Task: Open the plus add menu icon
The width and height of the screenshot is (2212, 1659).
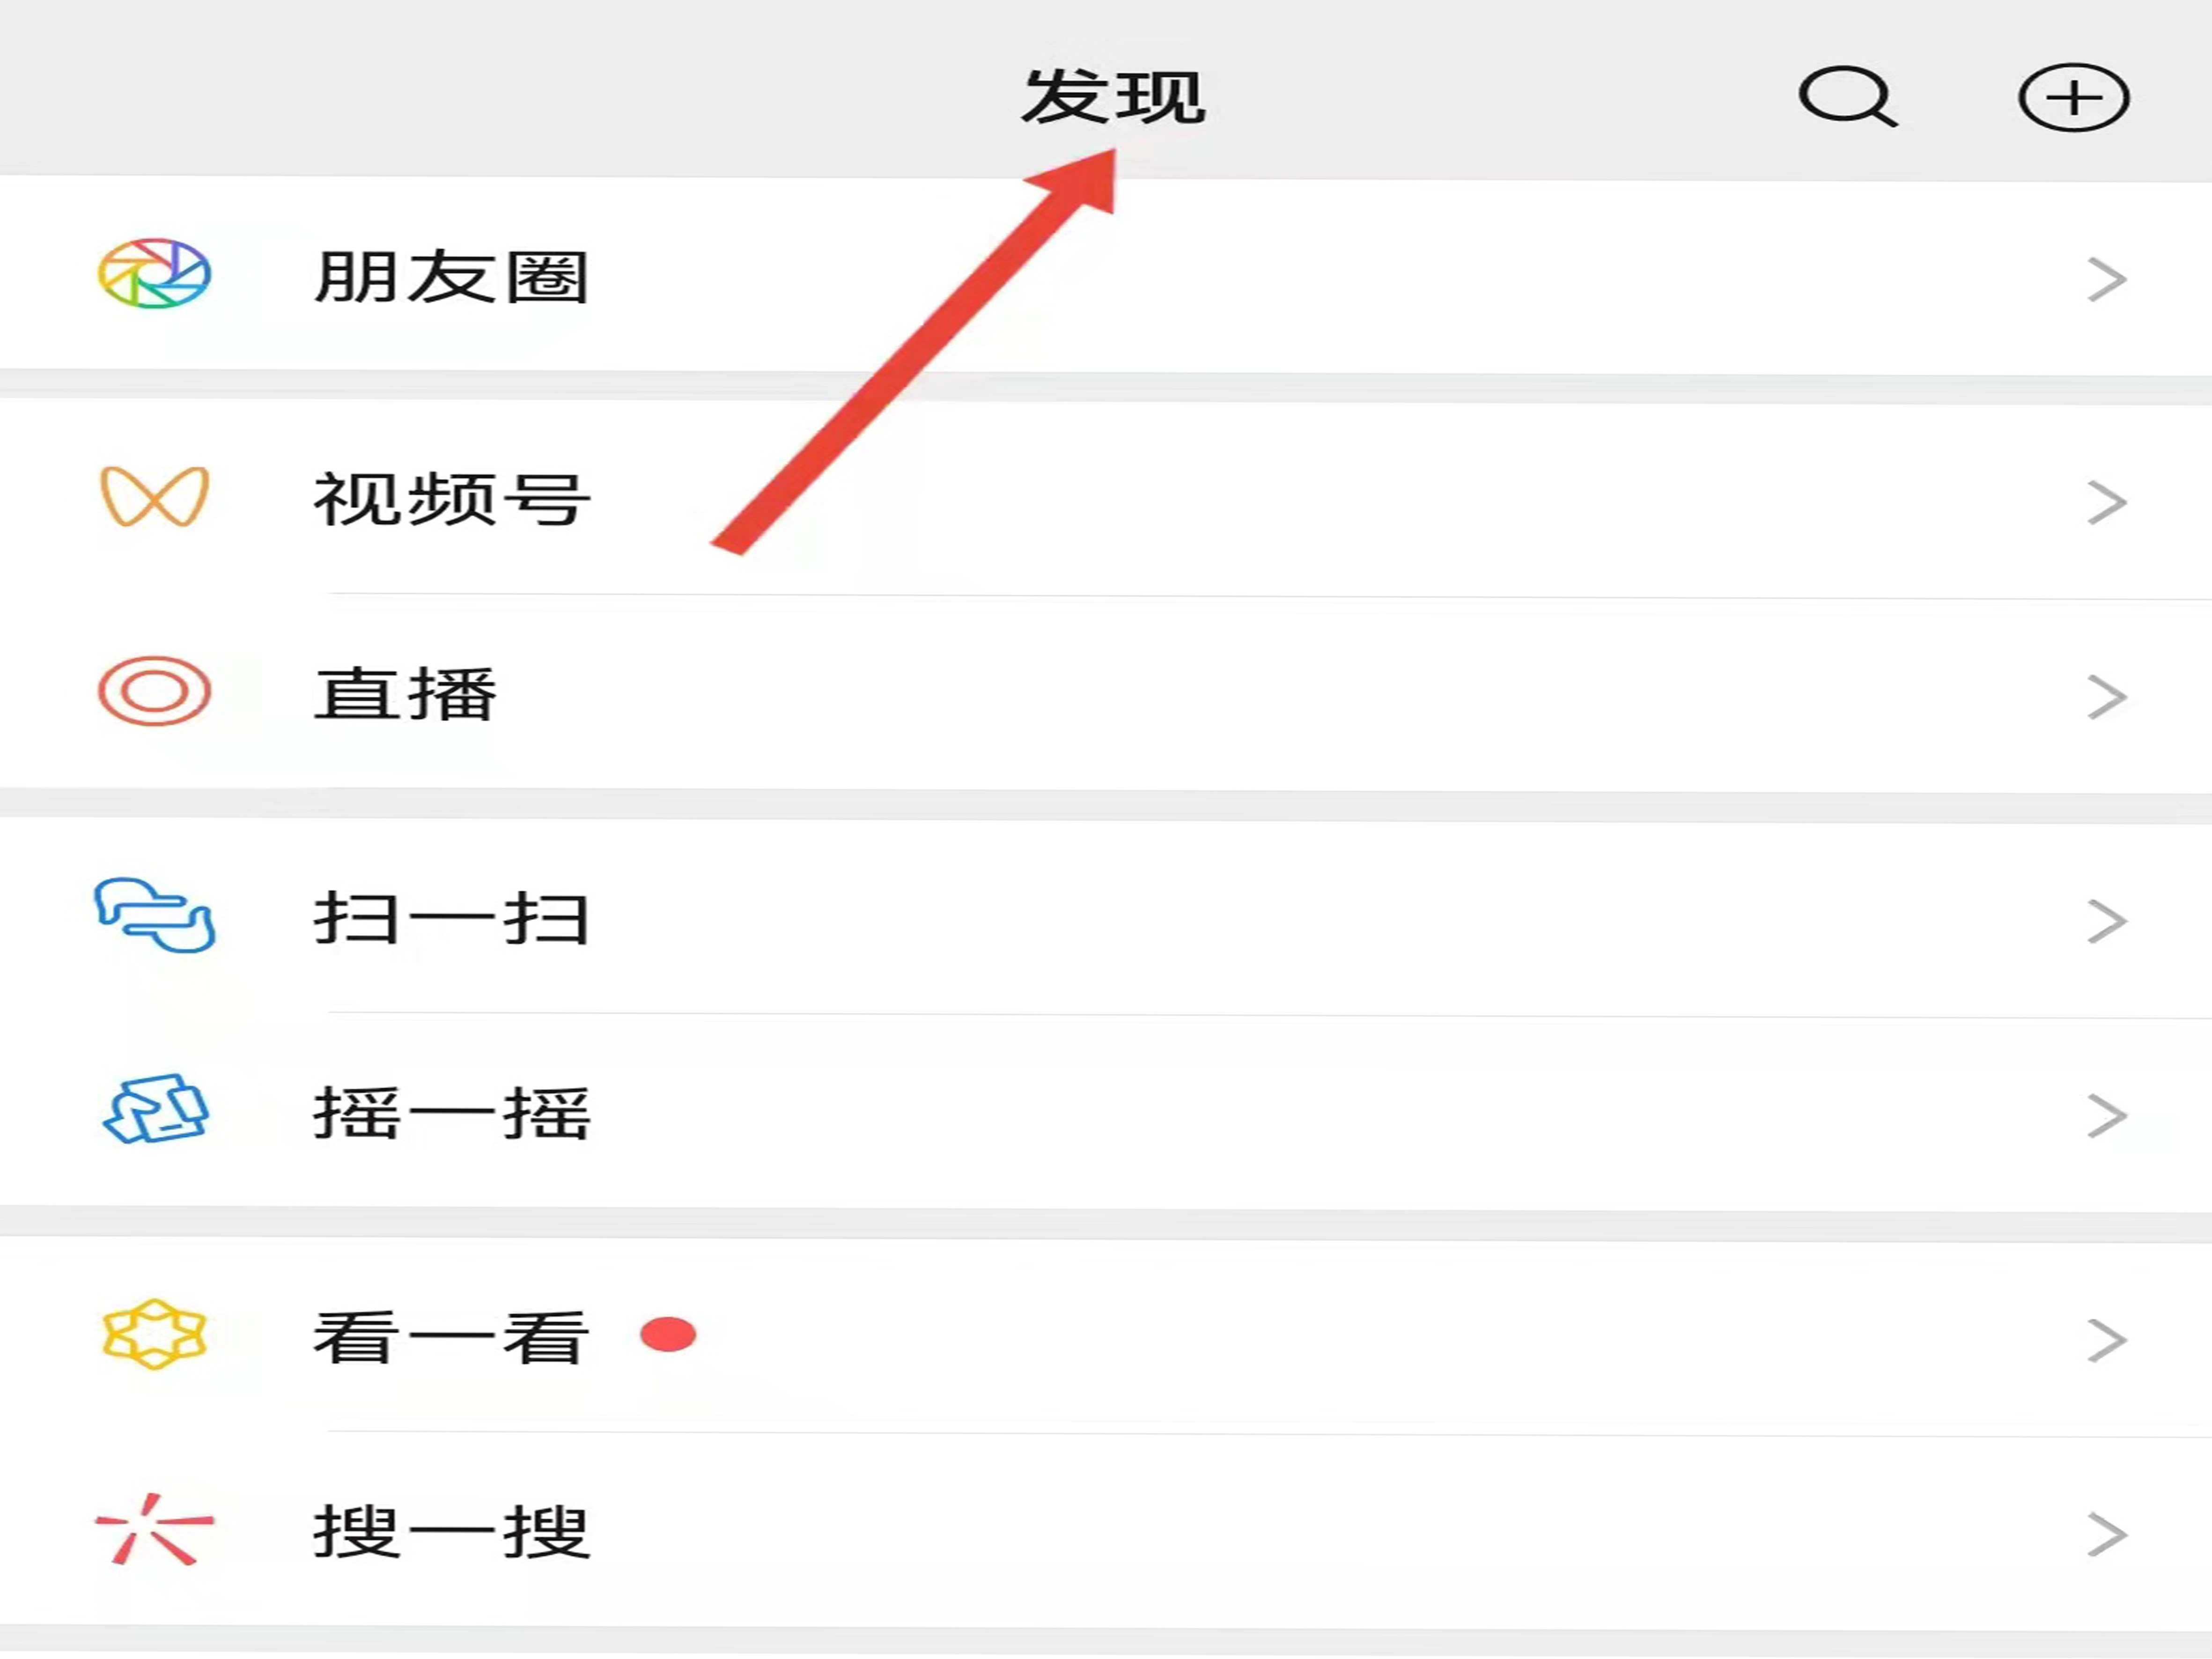Action: (x=2074, y=97)
